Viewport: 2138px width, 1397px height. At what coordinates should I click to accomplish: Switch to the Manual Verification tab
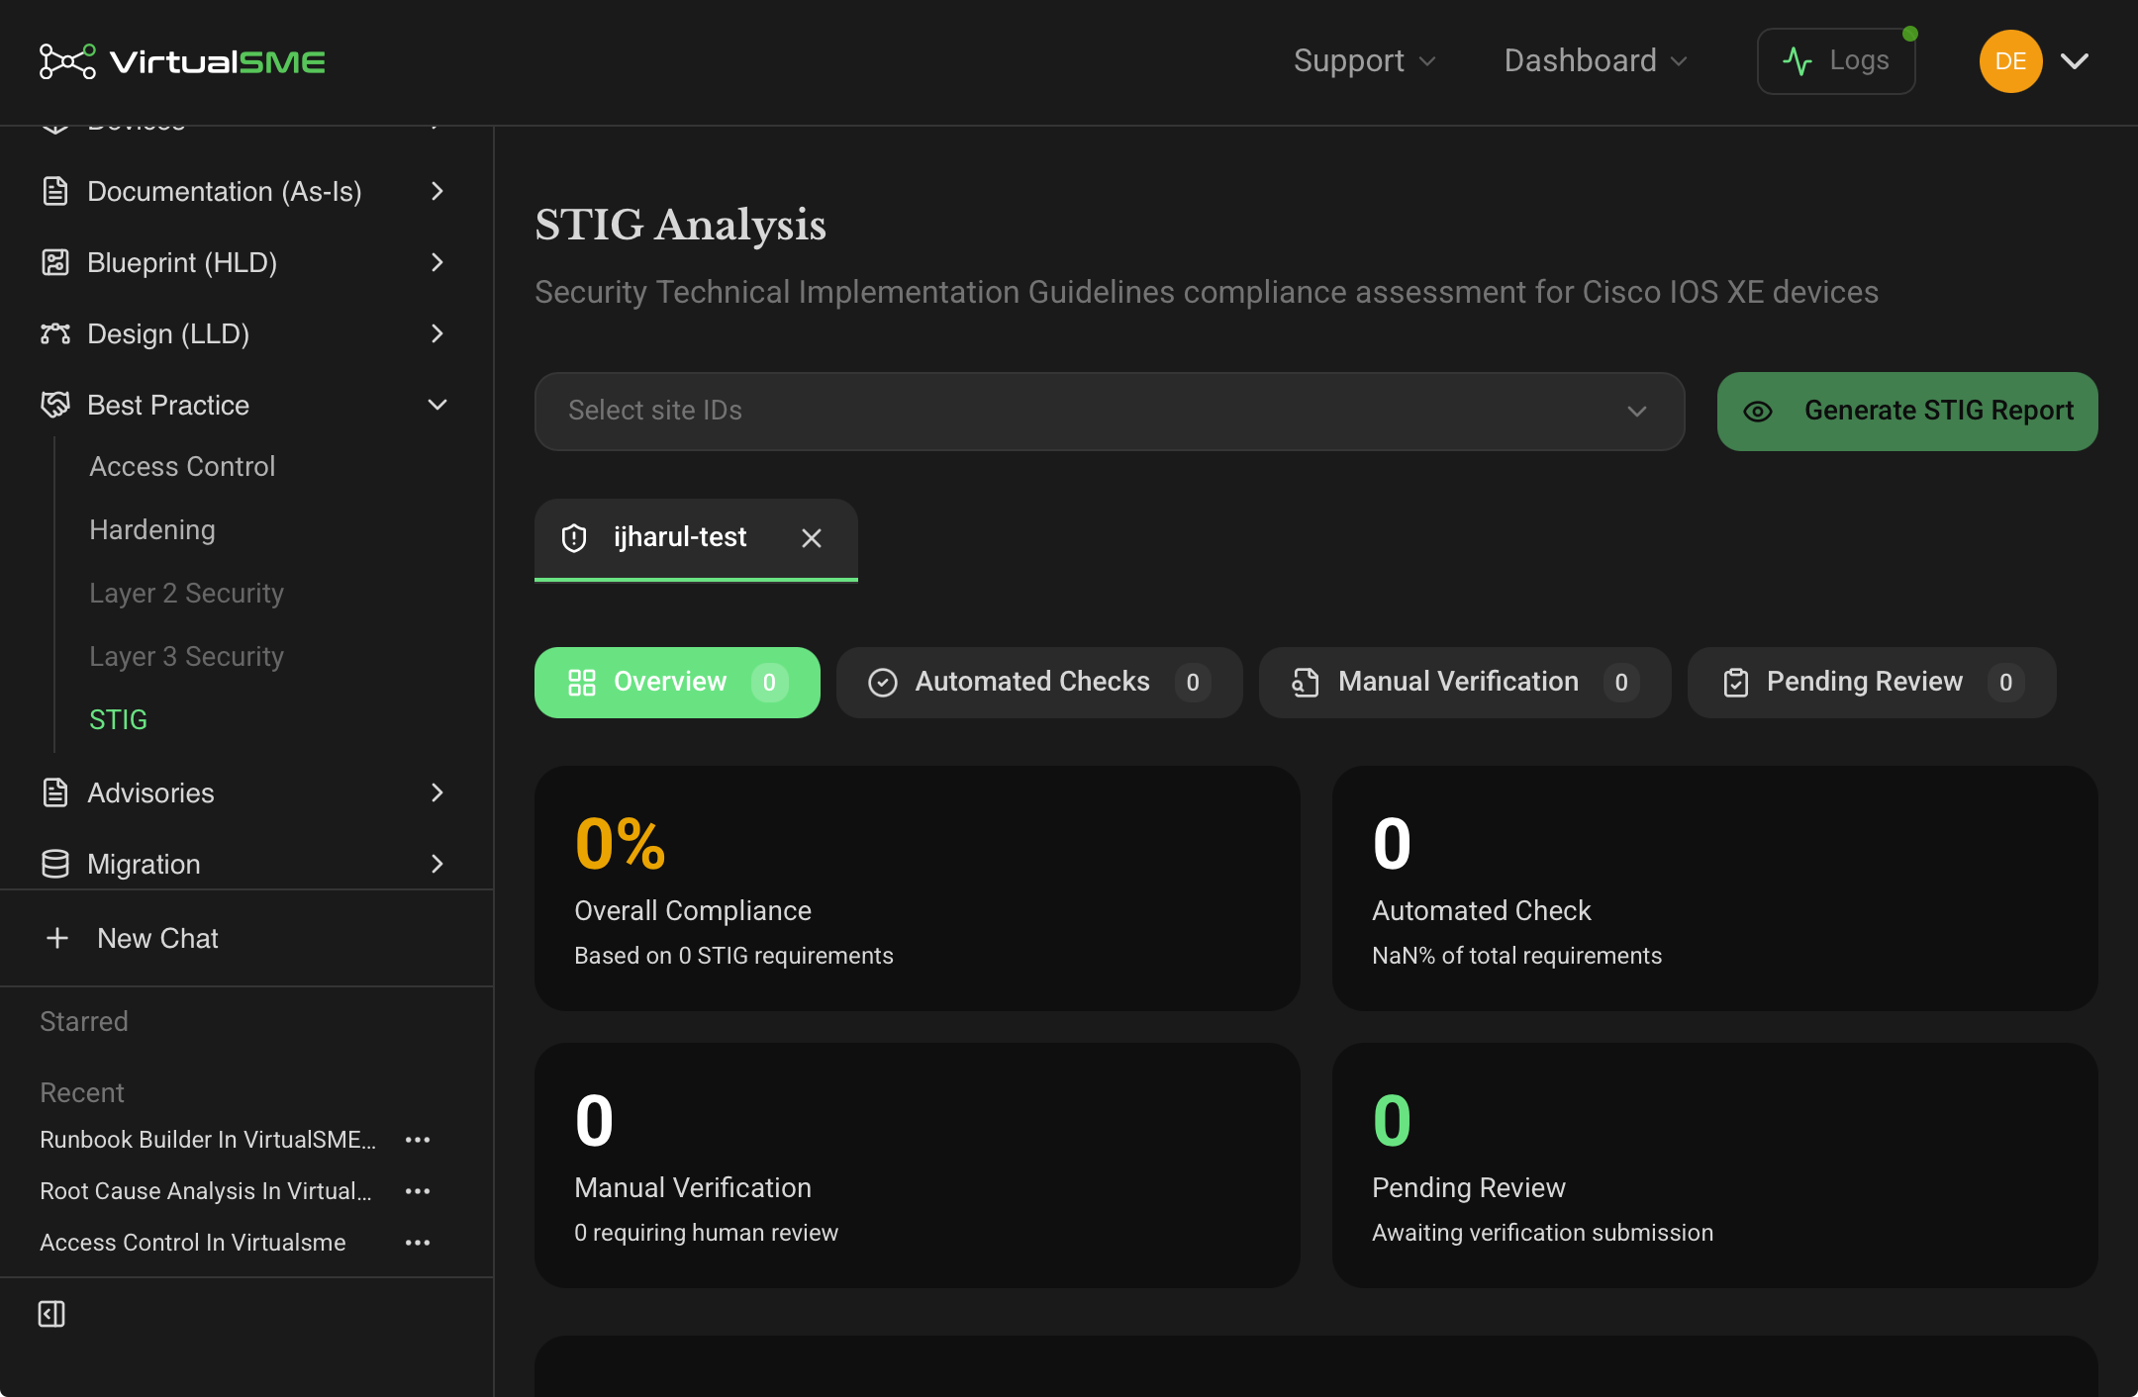click(x=1465, y=683)
